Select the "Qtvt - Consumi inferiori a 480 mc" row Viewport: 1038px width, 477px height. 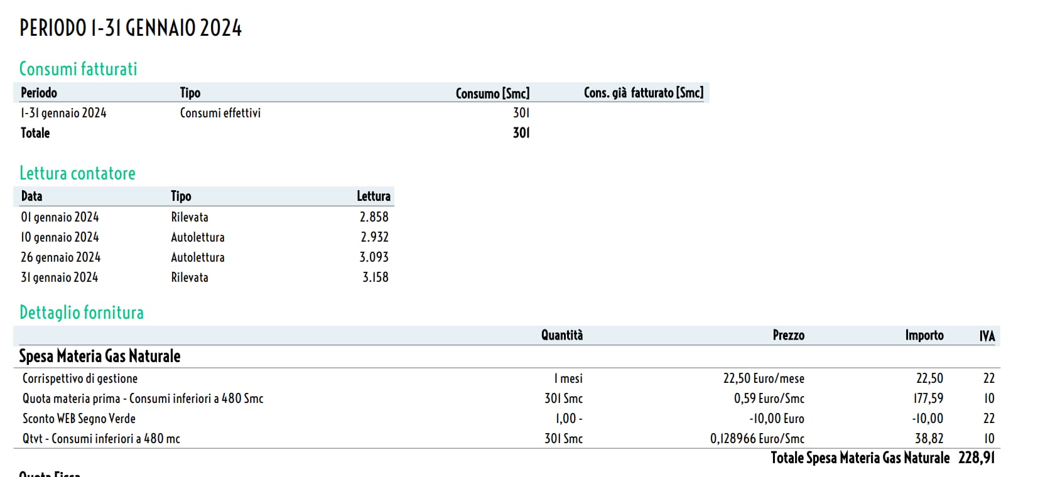101,439
